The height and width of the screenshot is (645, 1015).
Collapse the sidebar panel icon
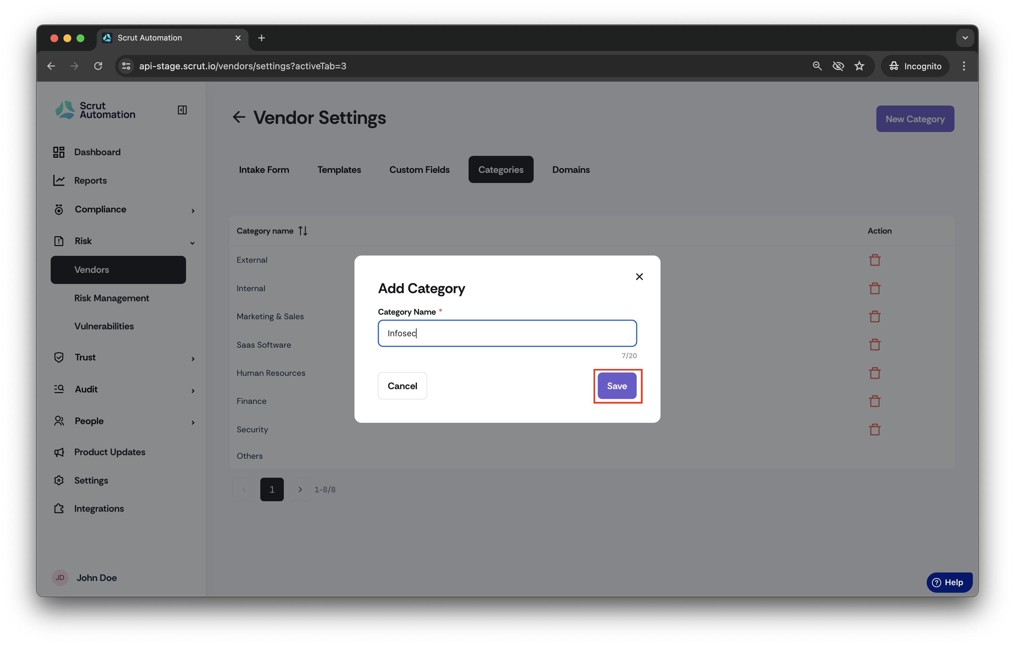182,110
